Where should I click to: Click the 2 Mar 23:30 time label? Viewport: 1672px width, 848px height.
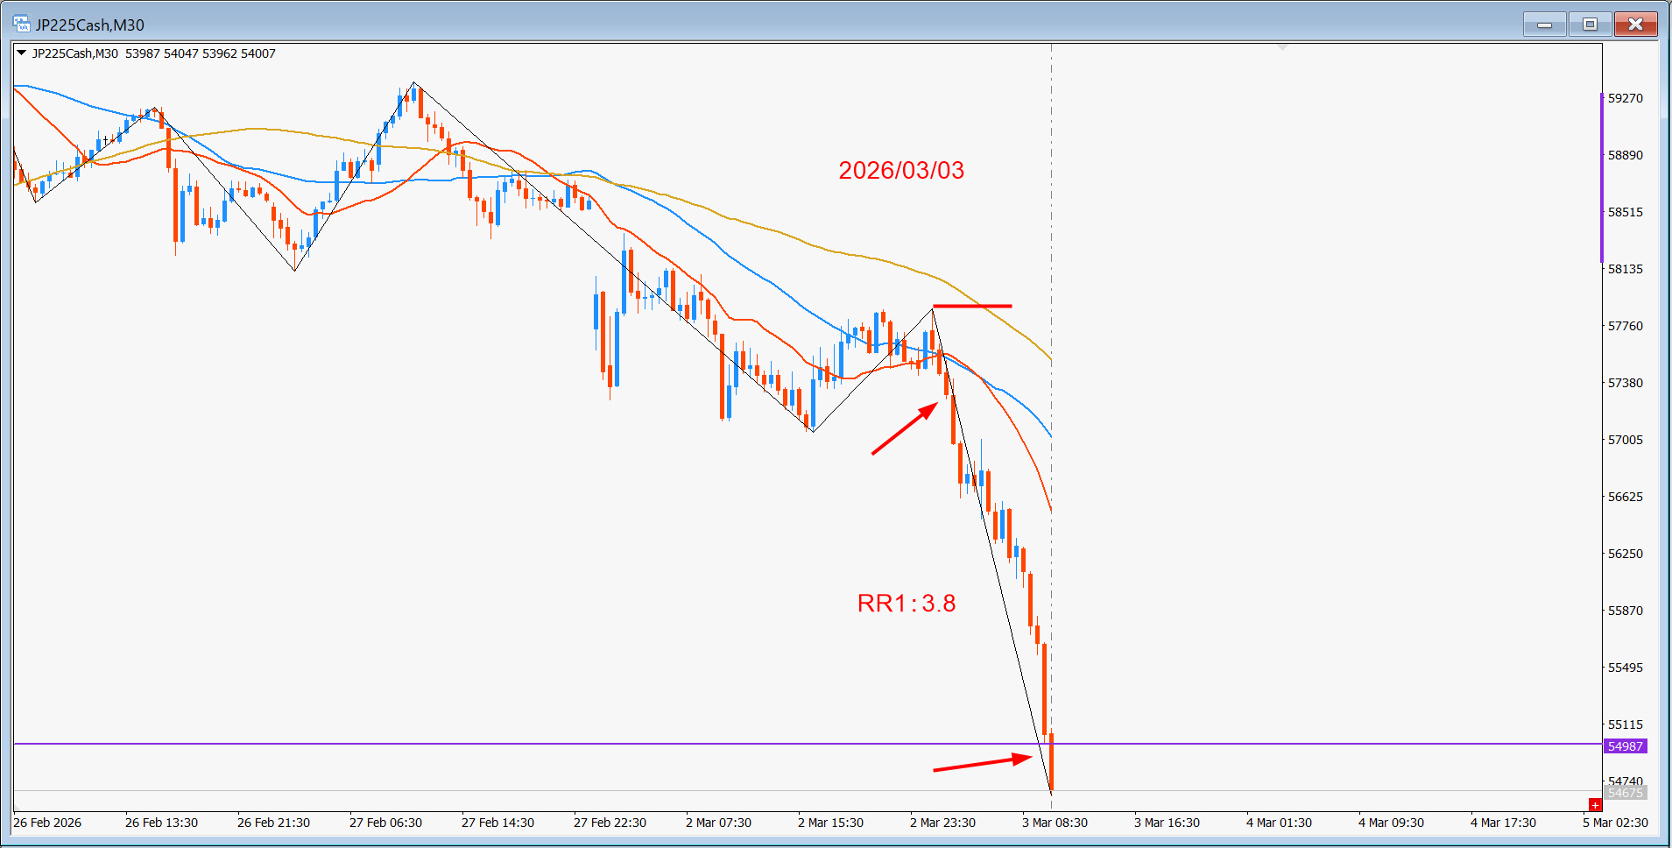pyautogui.click(x=942, y=823)
